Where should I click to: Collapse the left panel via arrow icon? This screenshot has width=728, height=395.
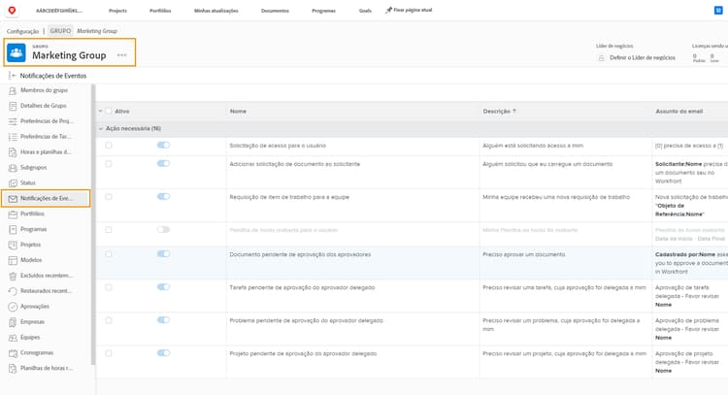(x=13, y=74)
